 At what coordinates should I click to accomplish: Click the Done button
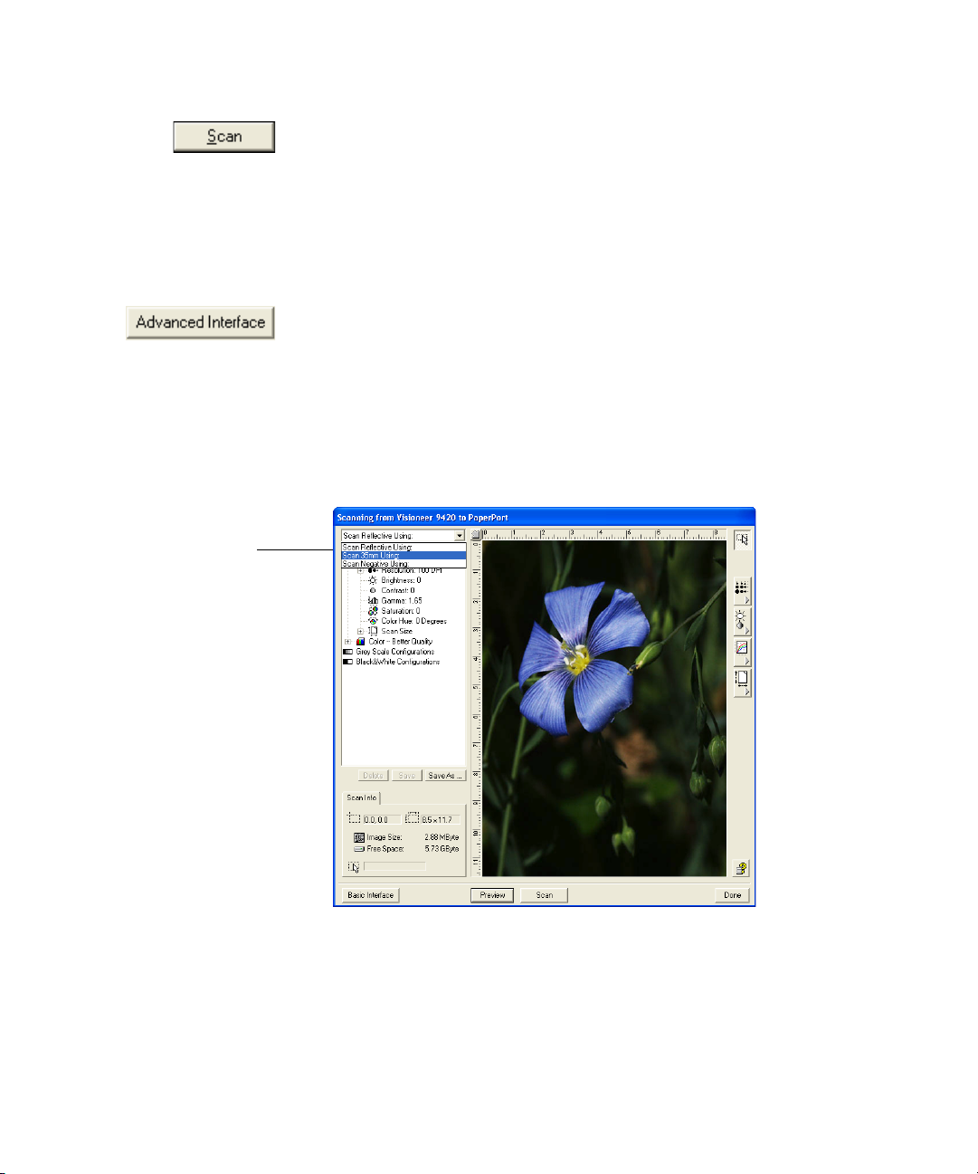732,895
